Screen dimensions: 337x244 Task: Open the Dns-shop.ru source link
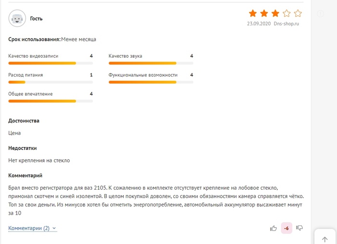tap(286, 24)
